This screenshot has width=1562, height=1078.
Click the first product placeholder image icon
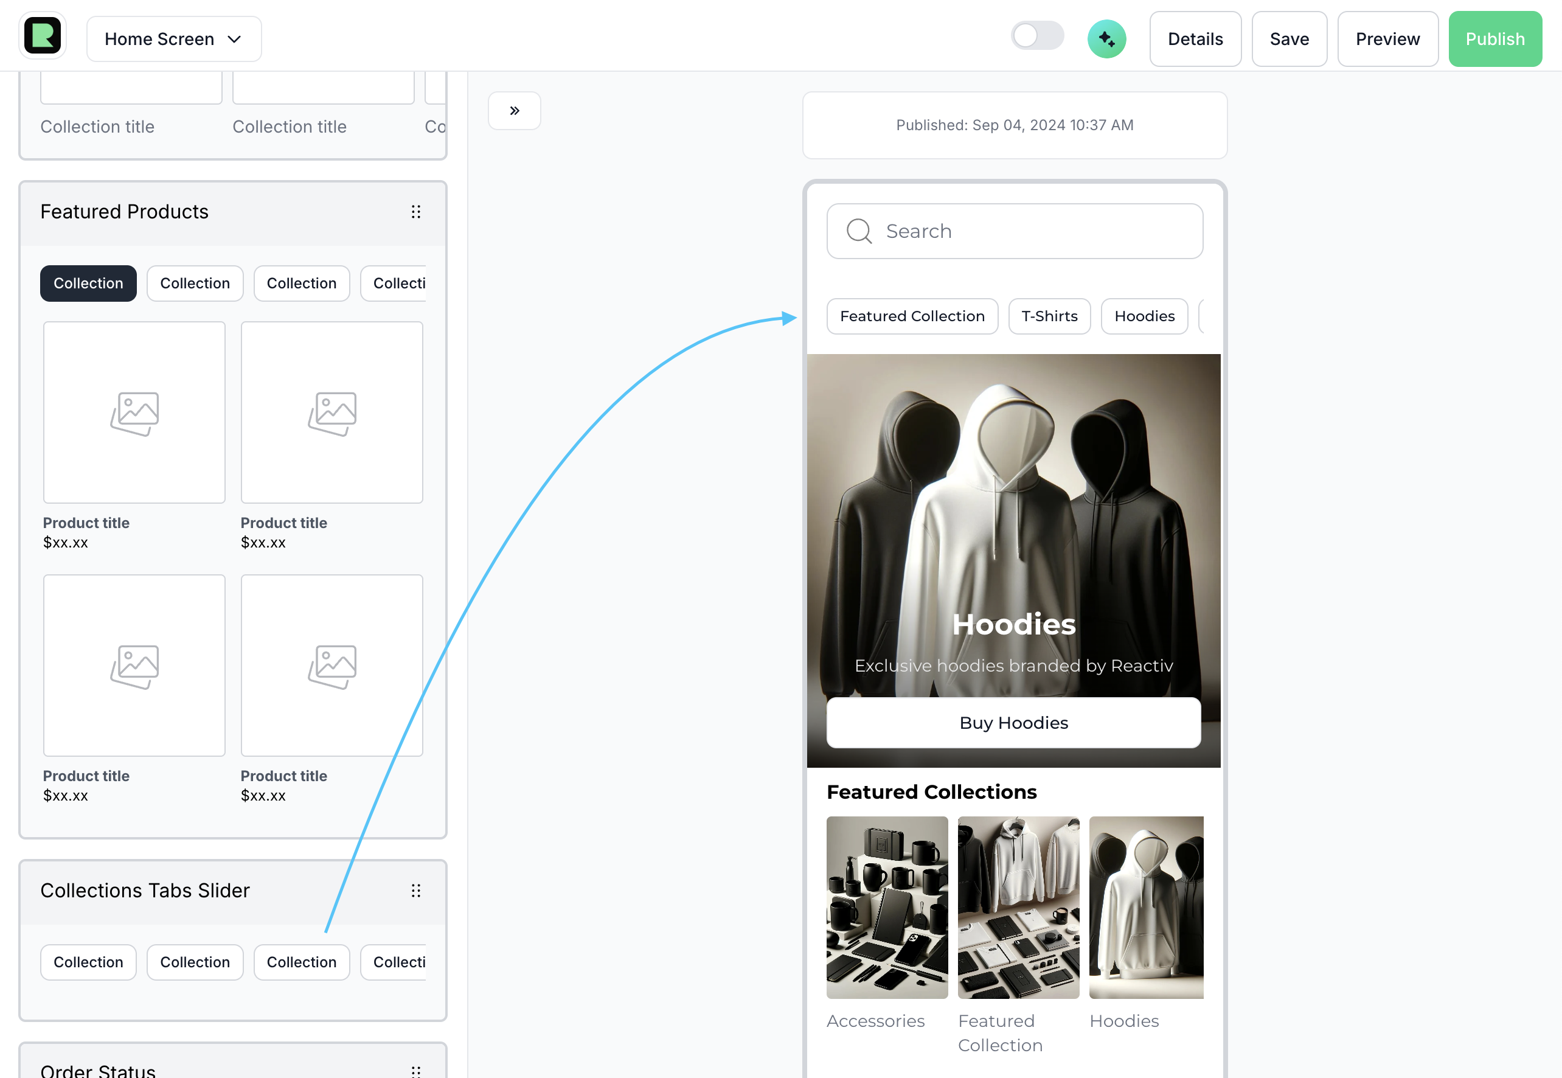(x=134, y=413)
